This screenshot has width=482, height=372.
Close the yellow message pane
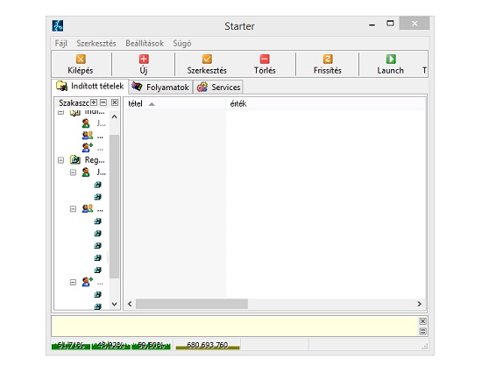coord(422,321)
